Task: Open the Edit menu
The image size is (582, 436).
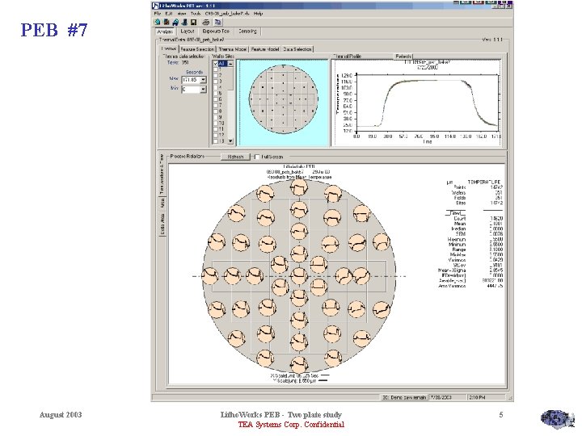Action: click(x=169, y=14)
